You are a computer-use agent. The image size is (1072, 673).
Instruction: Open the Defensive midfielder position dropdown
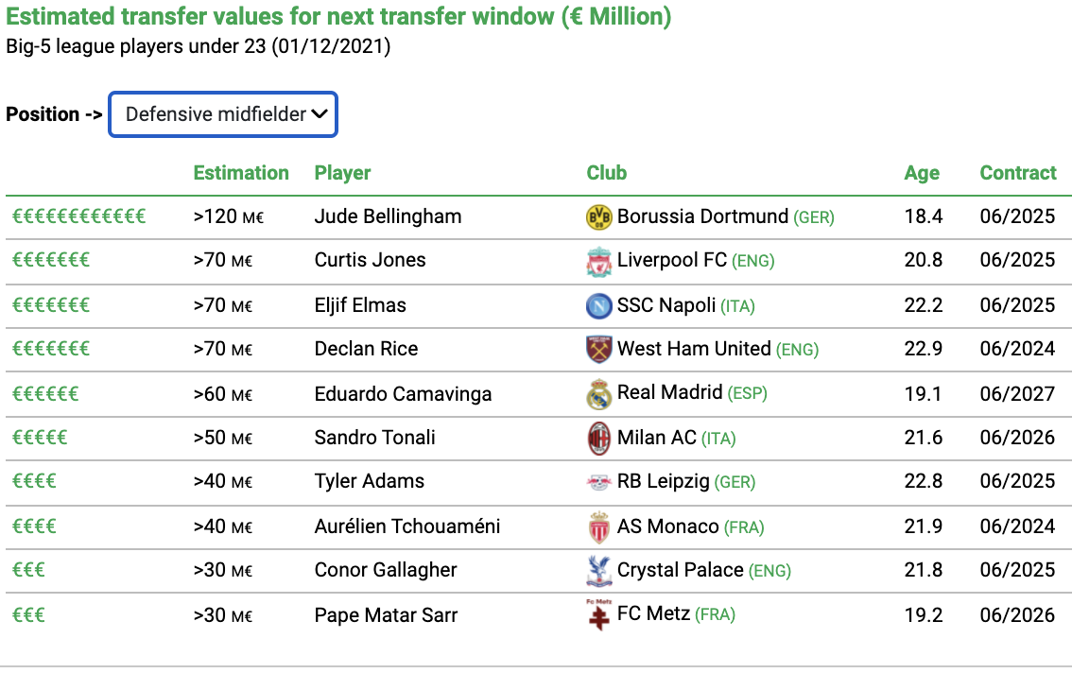point(223,114)
